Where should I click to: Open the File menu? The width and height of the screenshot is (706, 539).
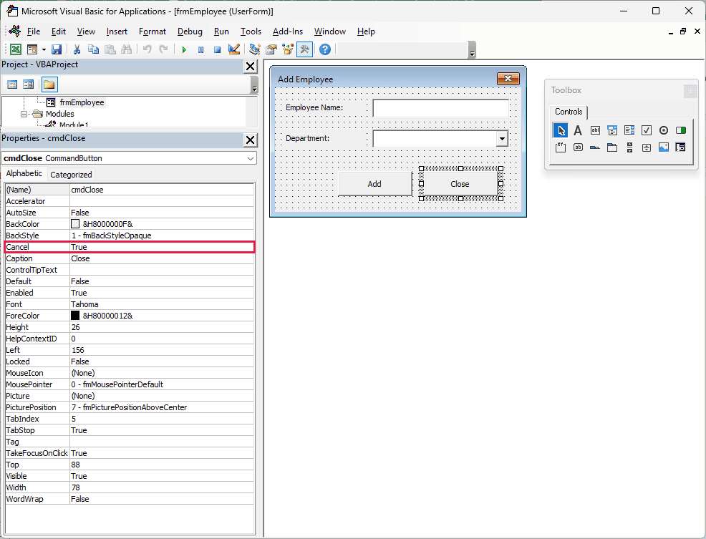(x=34, y=31)
